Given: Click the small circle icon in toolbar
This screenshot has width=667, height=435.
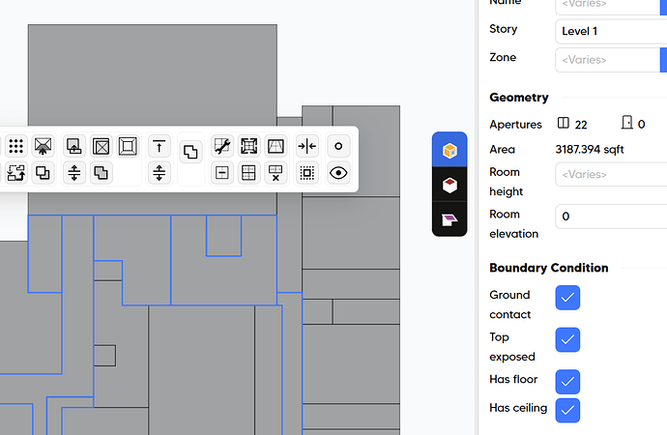Looking at the screenshot, I should (337, 147).
